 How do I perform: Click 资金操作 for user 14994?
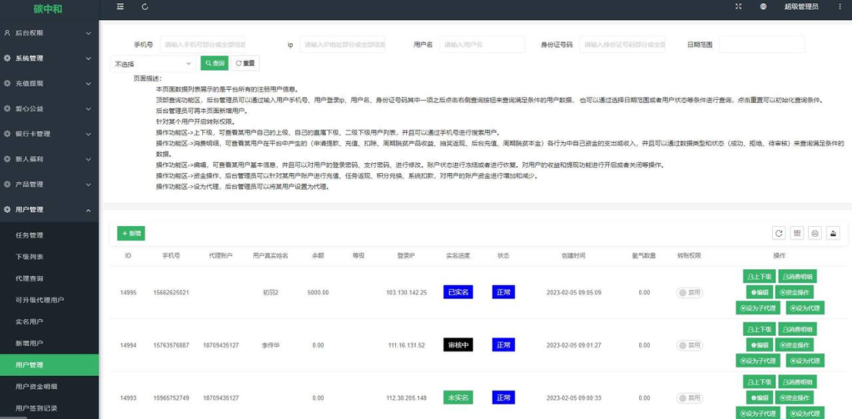pyautogui.click(x=795, y=345)
